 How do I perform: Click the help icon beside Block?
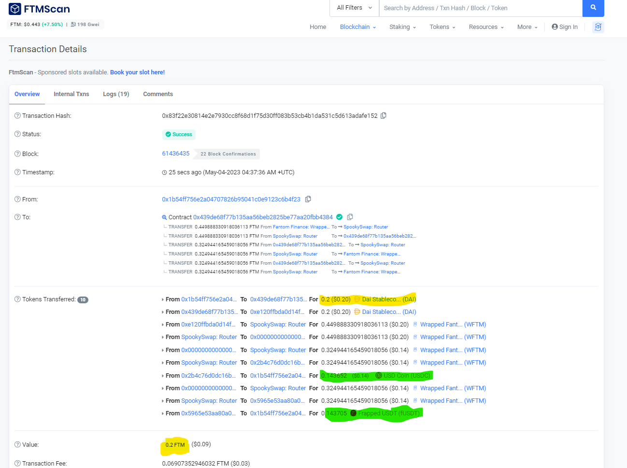pyautogui.click(x=17, y=154)
